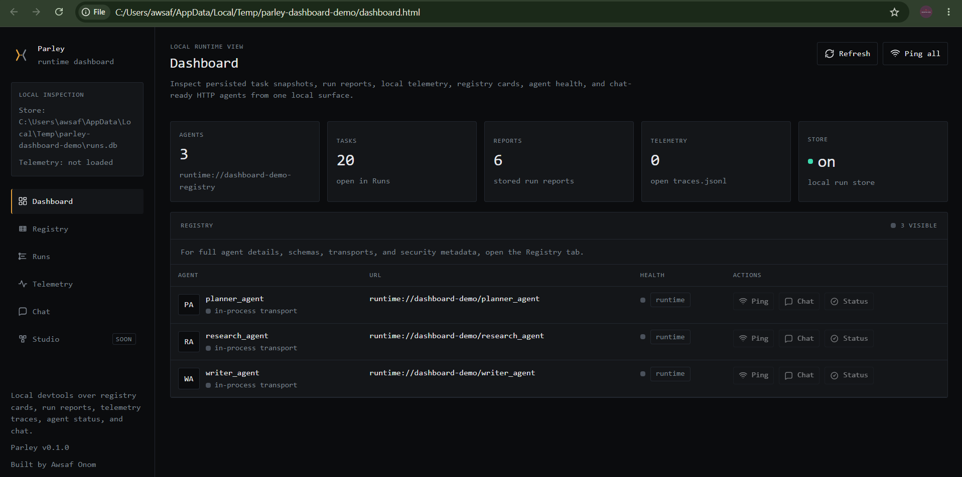Select the Studio sidebar item
This screenshot has height=477, width=962.
pos(77,339)
